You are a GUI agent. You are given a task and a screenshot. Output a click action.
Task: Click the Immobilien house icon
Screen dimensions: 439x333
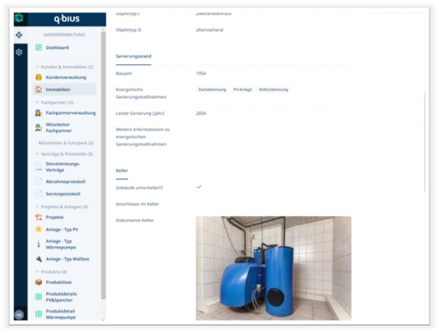(x=38, y=89)
